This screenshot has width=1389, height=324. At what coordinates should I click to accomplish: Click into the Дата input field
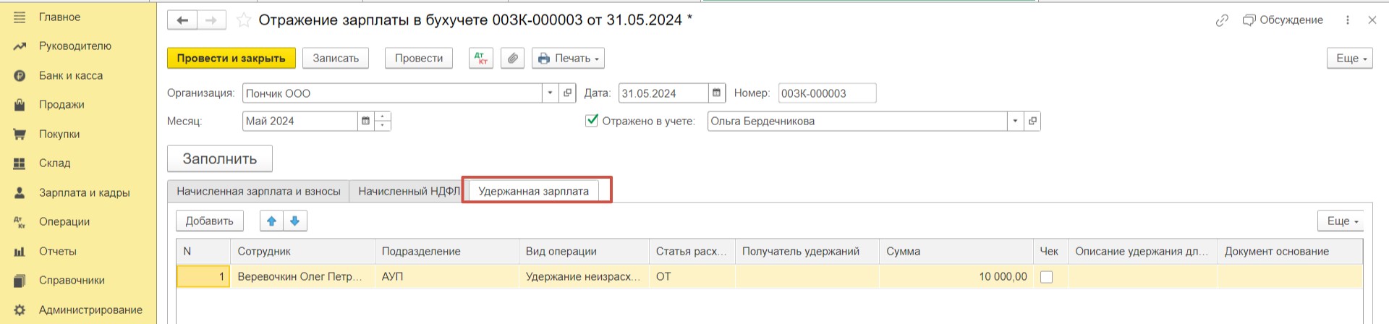coord(663,93)
